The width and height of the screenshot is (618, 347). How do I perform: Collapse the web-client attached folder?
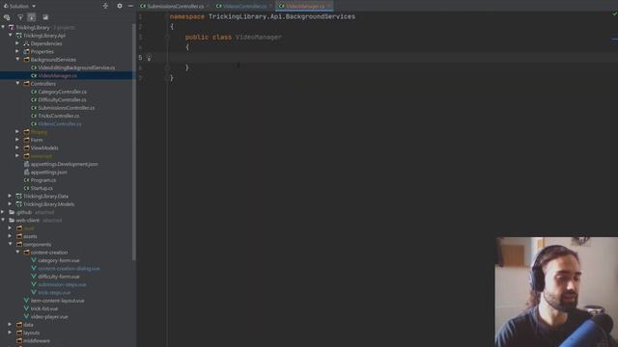pyautogui.click(x=3, y=220)
